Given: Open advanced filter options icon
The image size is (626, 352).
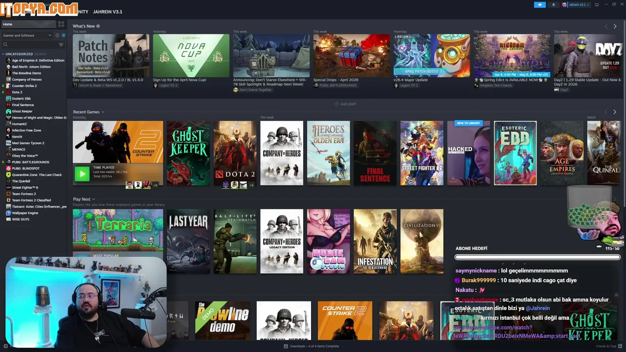Looking at the screenshot, I should click(61, 44).
